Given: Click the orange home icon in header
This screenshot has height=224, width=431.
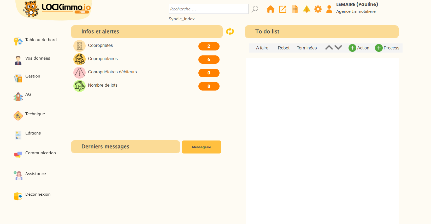Looking at the screenshot, I should [x=270, y=9].
